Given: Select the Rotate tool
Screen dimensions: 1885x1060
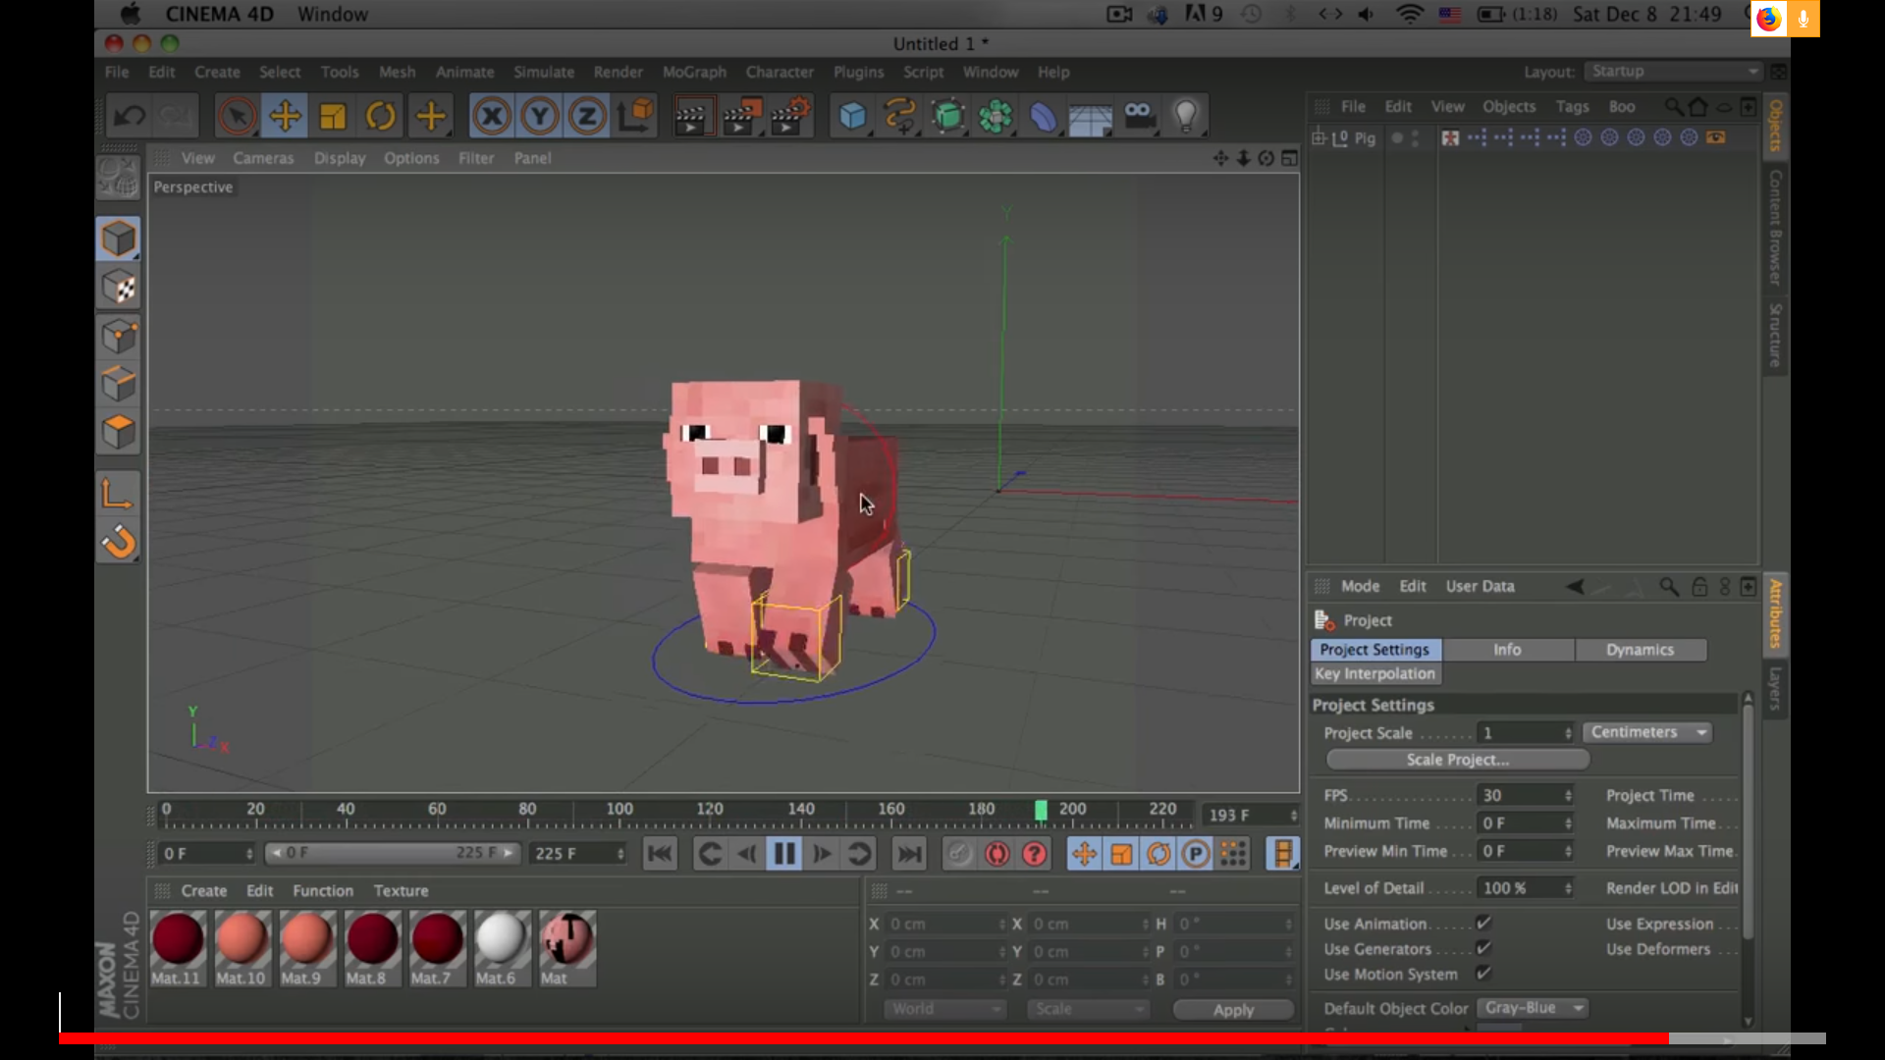Looking at the screenshot, I should click(x=381, y=116).
